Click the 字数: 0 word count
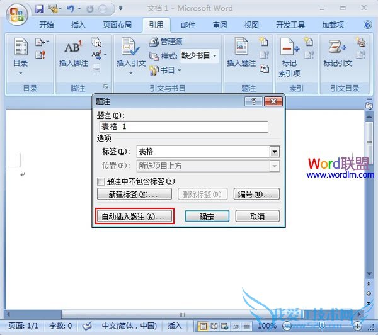378x335 pixels. point(60,326)
